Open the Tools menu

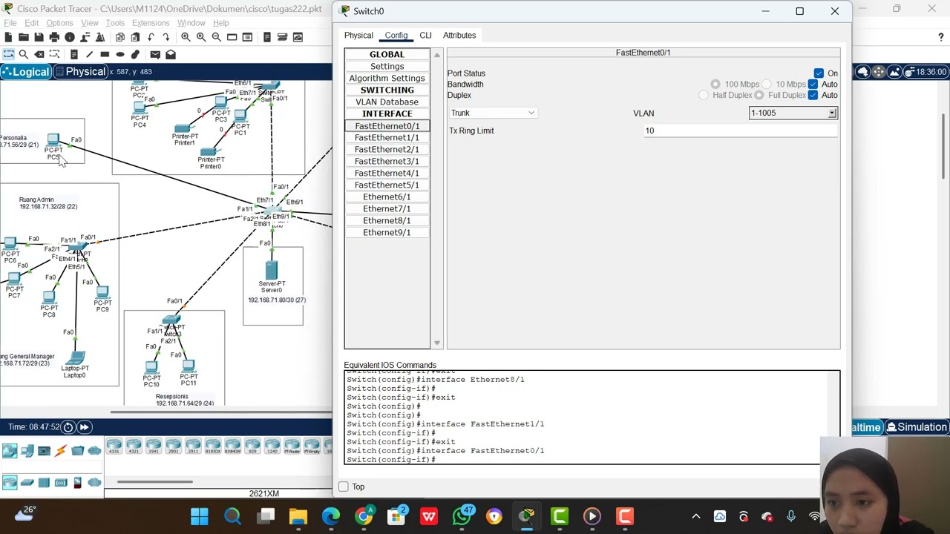[x=115, y=23]
